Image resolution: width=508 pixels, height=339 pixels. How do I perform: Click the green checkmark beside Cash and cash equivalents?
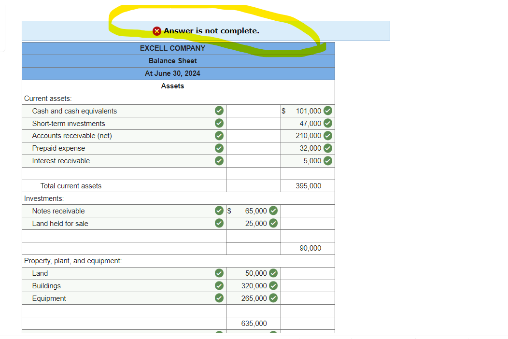(x=219, y=111)
